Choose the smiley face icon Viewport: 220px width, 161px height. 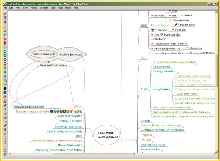point(5,84)
